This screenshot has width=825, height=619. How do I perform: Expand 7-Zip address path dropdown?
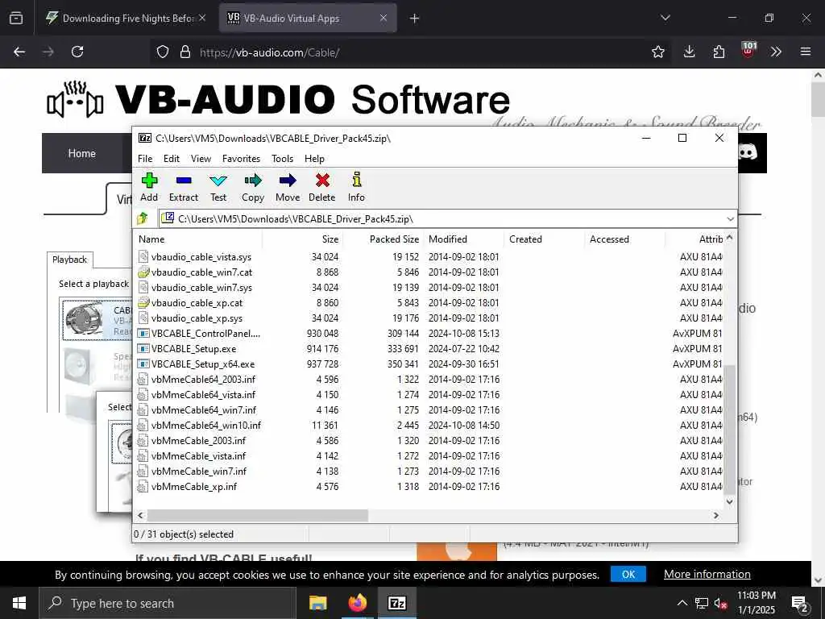point(730,219)
